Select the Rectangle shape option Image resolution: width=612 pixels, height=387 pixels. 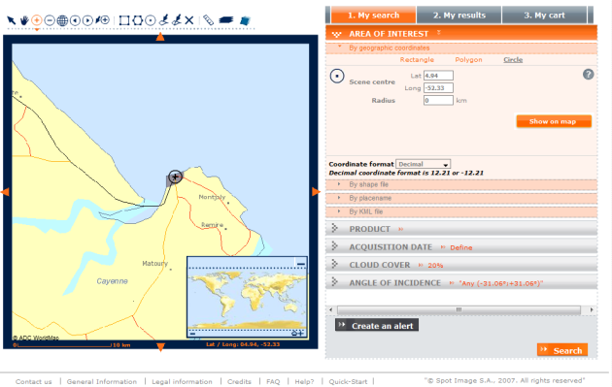pos(417,59)
